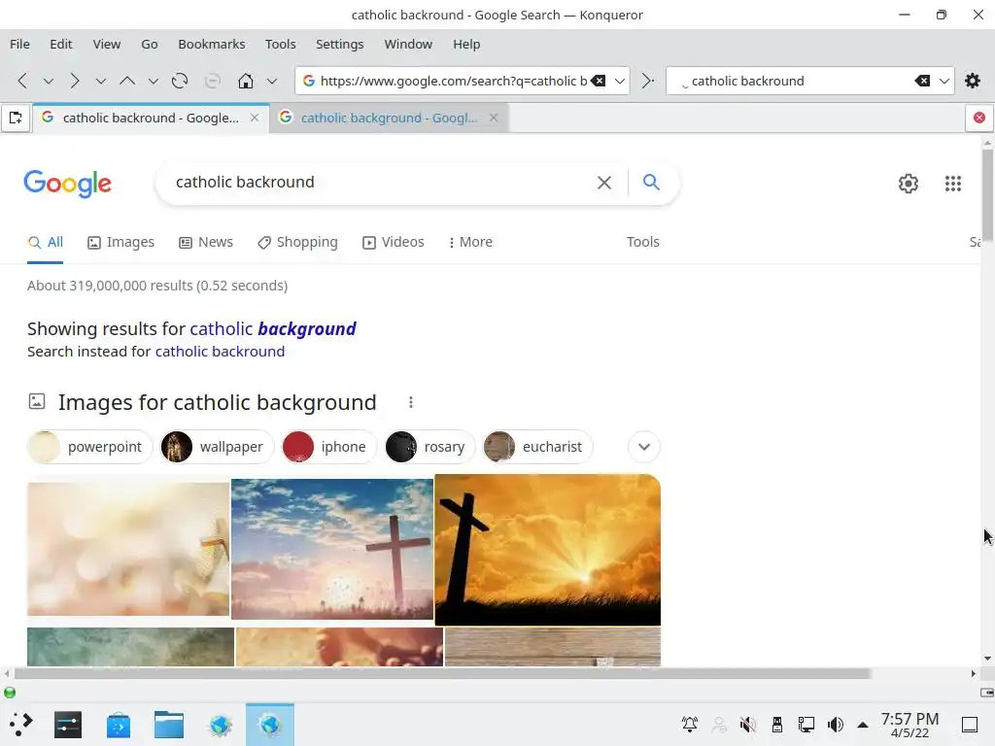Expand the search bar suggestions dropdown
This screenshot has height=746, width=995.
pyautogui.click(x=944, y=82)
